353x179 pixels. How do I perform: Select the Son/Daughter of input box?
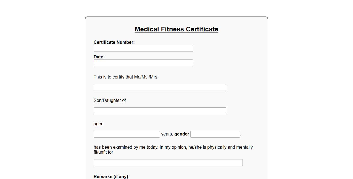click(160, 111)
